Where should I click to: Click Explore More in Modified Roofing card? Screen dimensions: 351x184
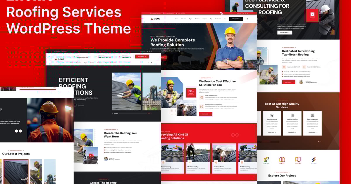click(292, 132)
